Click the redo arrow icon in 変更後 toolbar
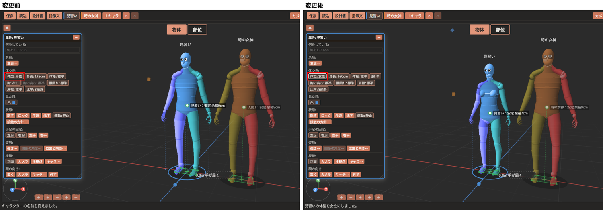 coord(437,16)
